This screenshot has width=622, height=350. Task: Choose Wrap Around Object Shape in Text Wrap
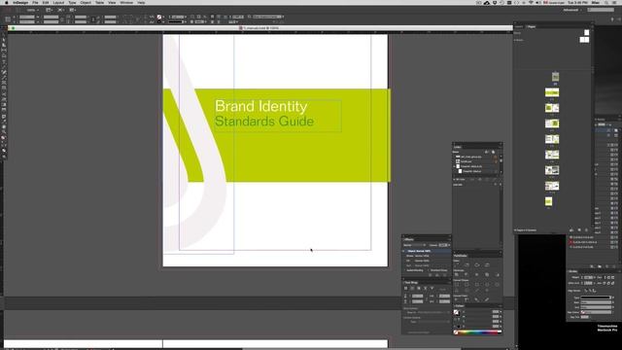[x=419, y=288]
